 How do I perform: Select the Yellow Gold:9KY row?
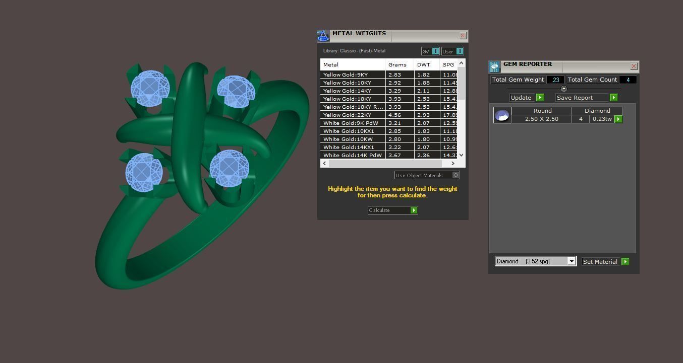(388, 75)
